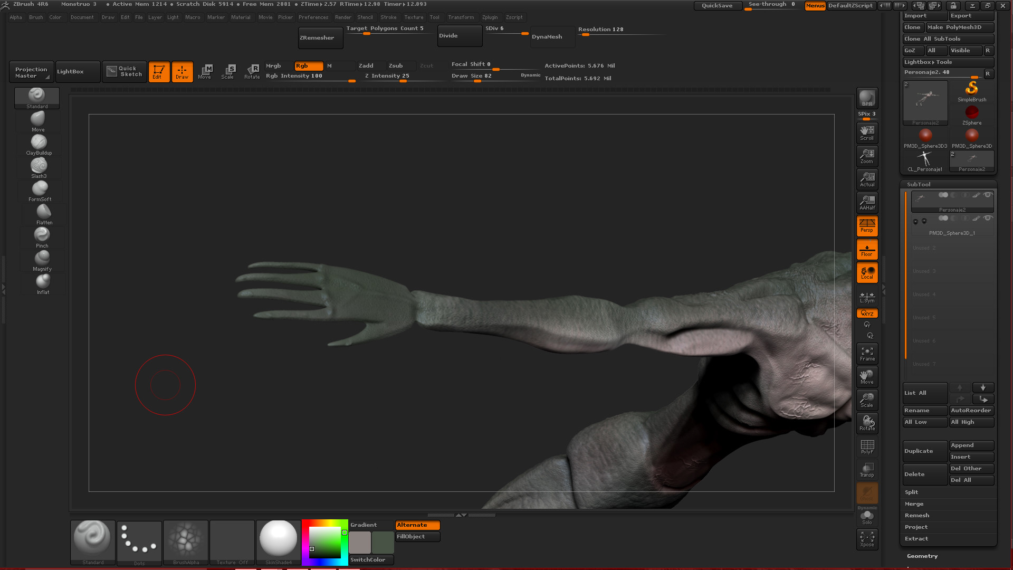
Task: Toggle Persp perspective mode
Action: (867, 225)
